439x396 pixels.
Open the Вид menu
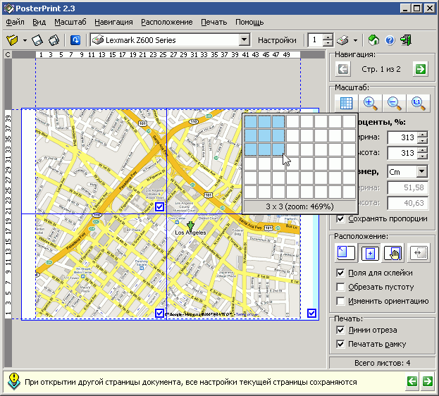tap(39, 22)
